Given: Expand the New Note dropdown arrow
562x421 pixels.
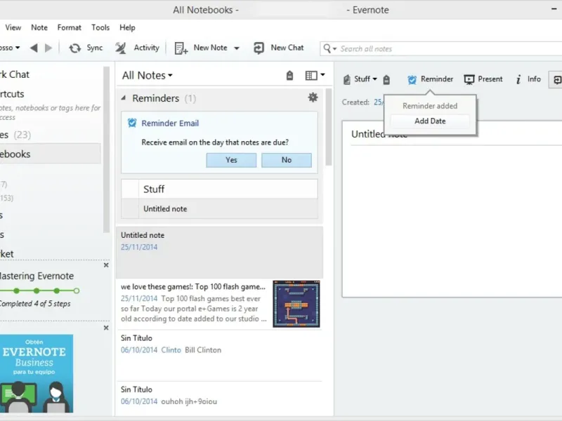Looking at the screenshot, I should pos(237,48).
